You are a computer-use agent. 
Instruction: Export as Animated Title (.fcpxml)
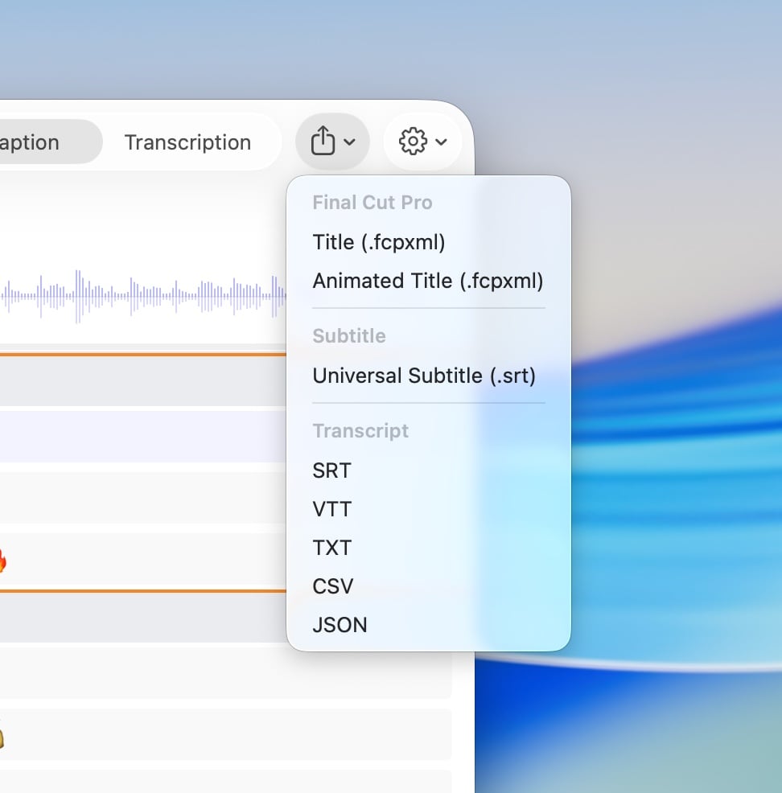point(427,281)
